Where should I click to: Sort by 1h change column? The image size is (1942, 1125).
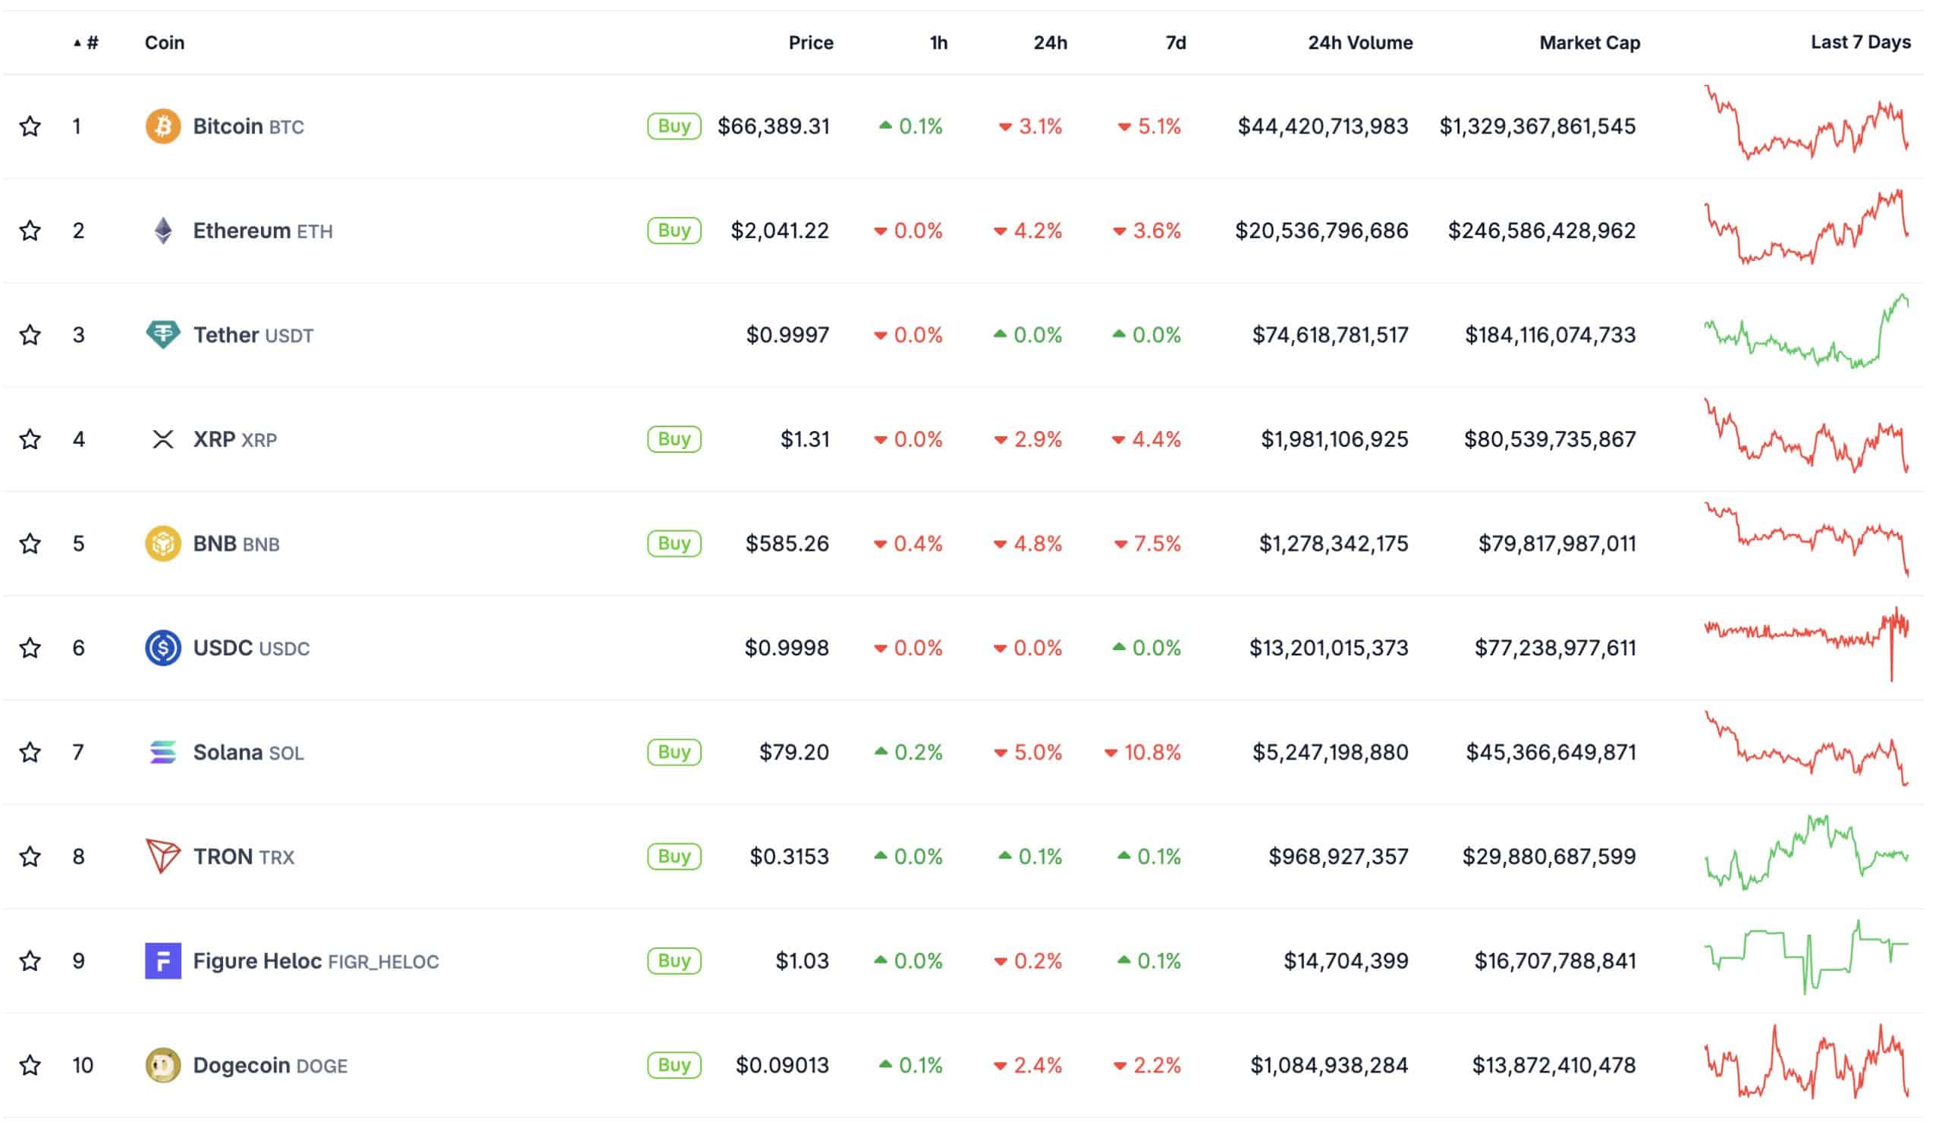pyautogui.click(x=938, y=42)
